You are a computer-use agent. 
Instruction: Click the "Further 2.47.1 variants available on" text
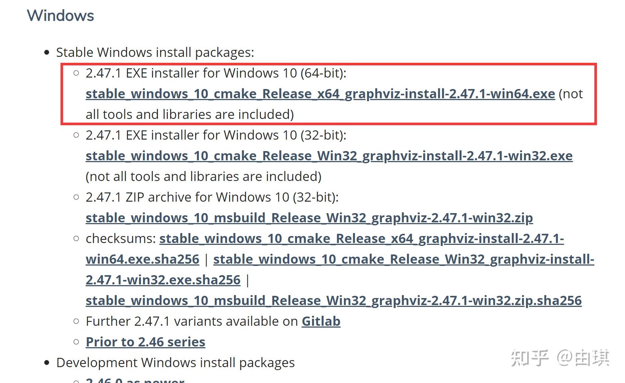pos(191,321)
